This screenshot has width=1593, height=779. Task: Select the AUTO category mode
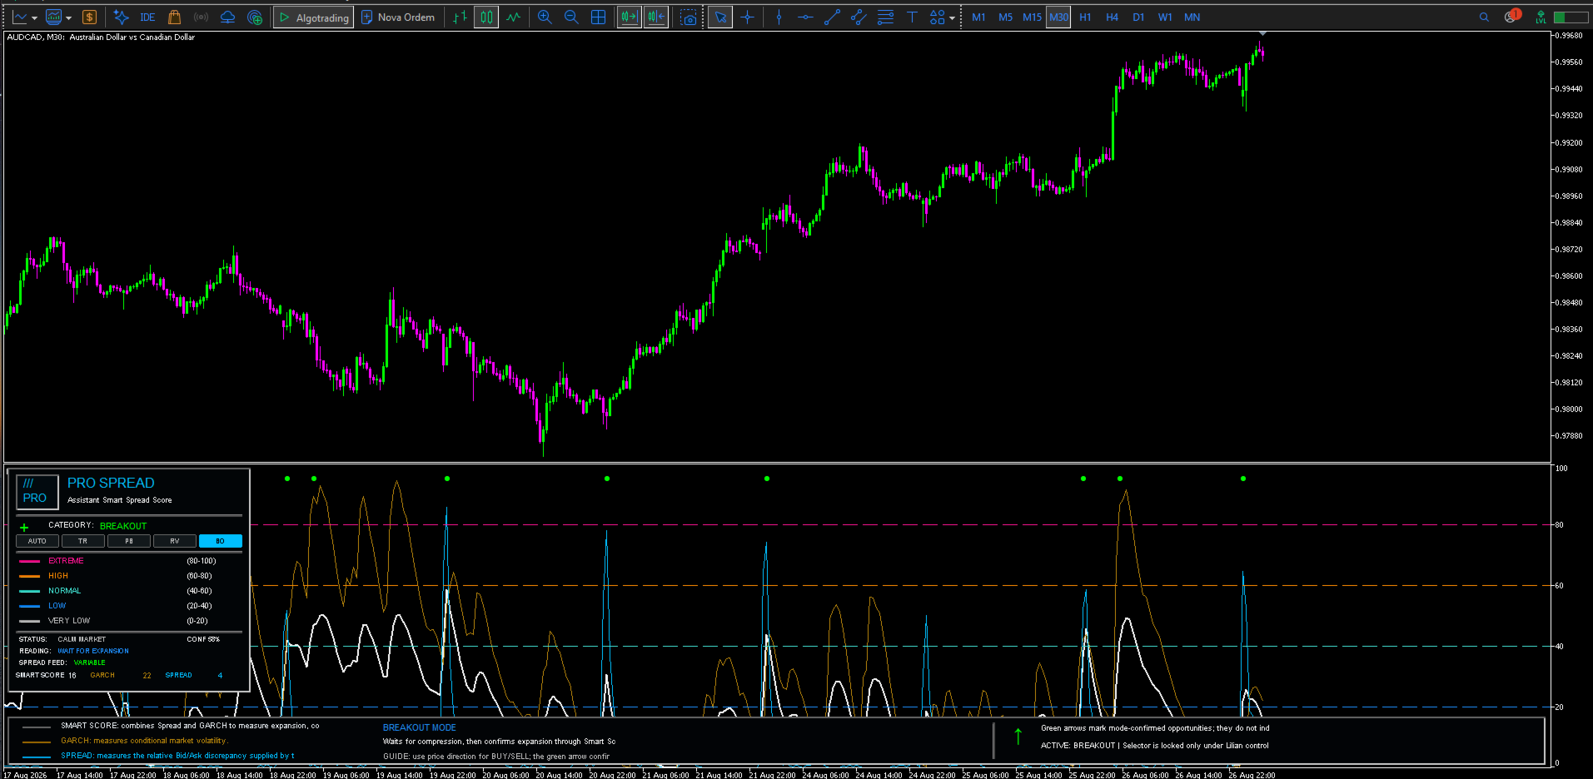[x=37, y=541]
